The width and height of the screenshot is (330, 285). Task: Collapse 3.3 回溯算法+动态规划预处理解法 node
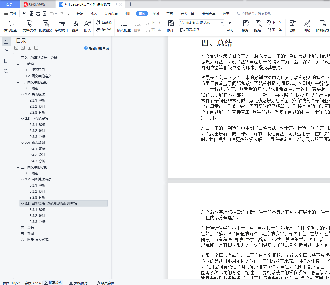click(x=22, y=204)
